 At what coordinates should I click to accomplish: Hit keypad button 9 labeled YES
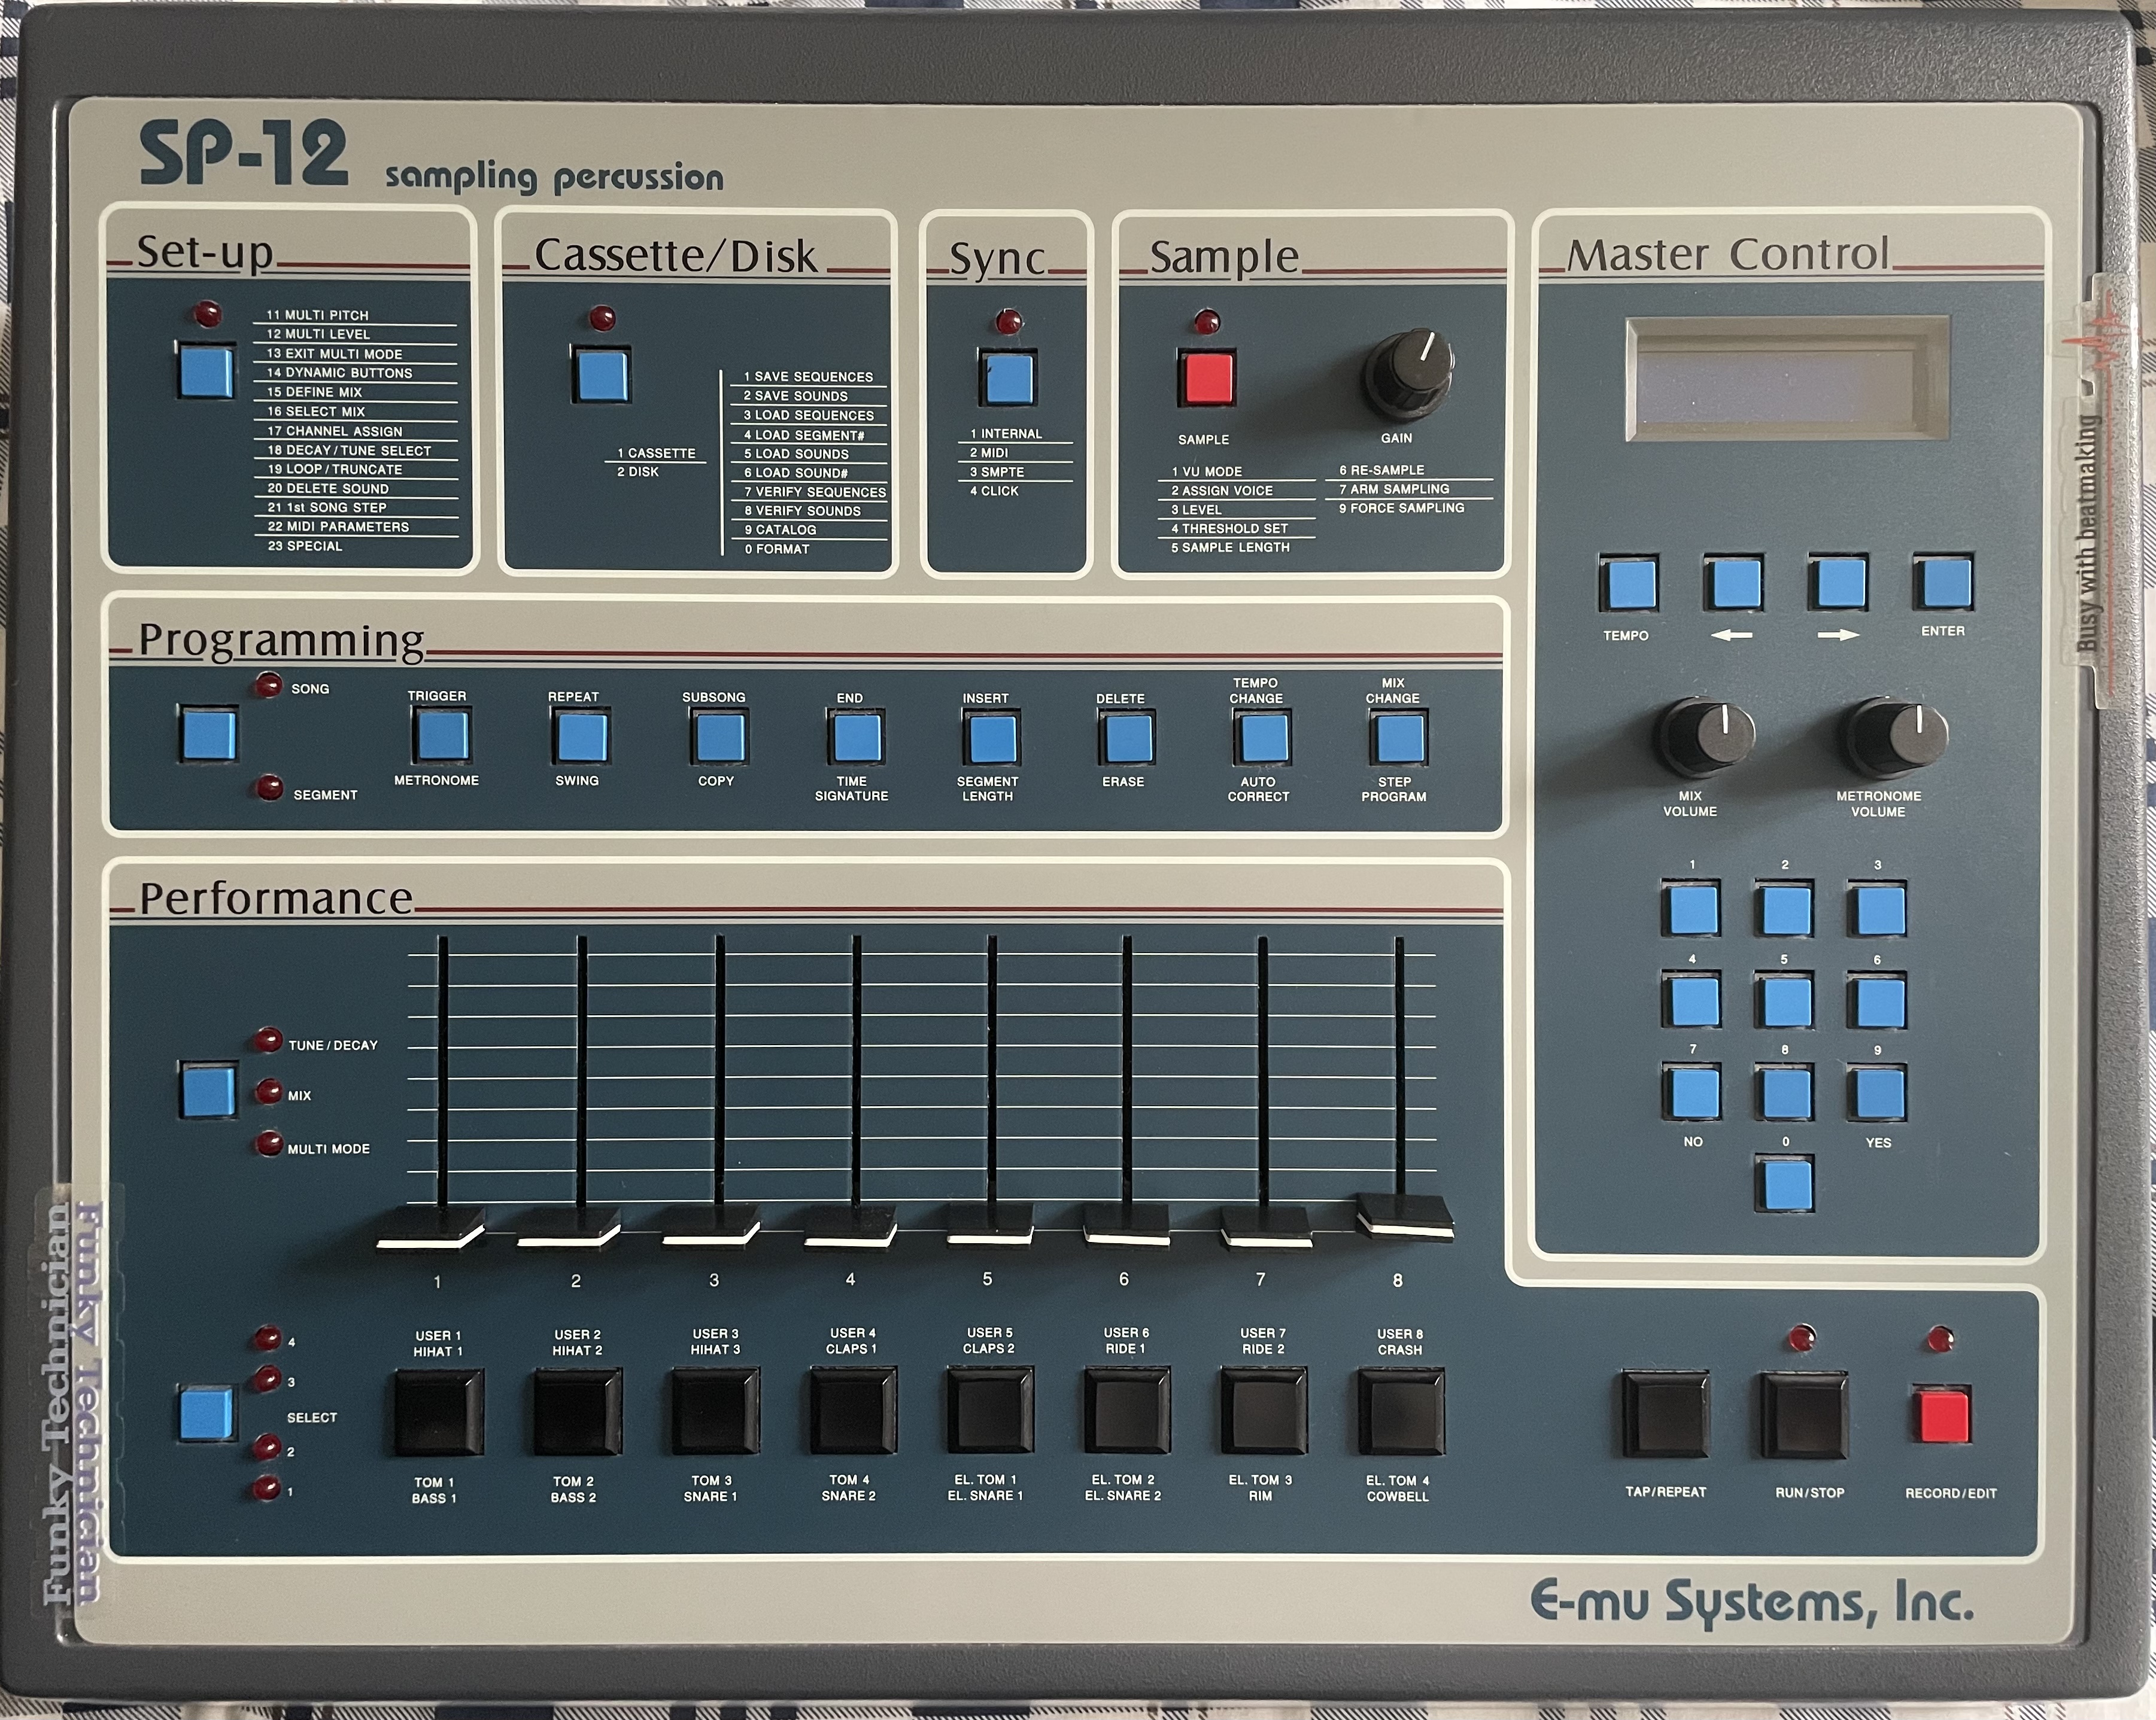tap(1877, 1092)
